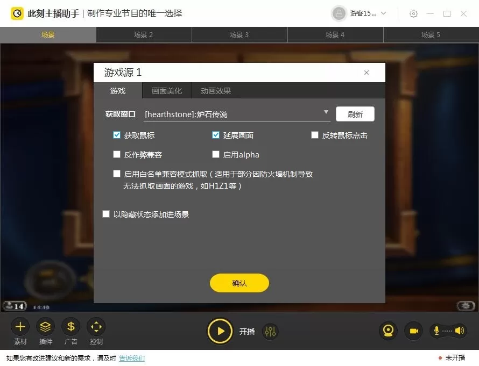Screen dimensions: 479x366
Task: Click the 未开播 status indicator
Action: click(x=452, y=357)
